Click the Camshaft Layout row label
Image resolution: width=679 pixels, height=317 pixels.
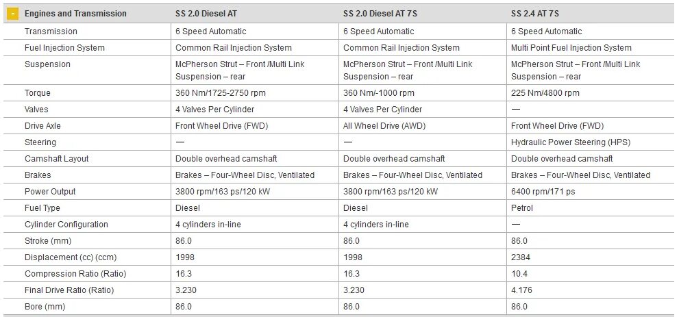pos(56,159)
